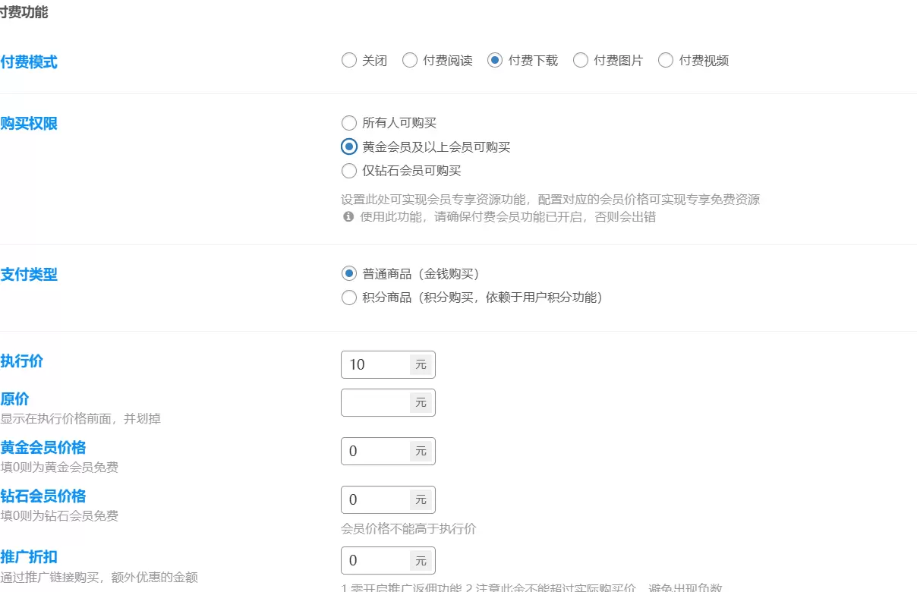The image size is (917, 592).
Task: Select the 关闭 payment mode radio
Action: pyautogui.click(x=349, y=61)
